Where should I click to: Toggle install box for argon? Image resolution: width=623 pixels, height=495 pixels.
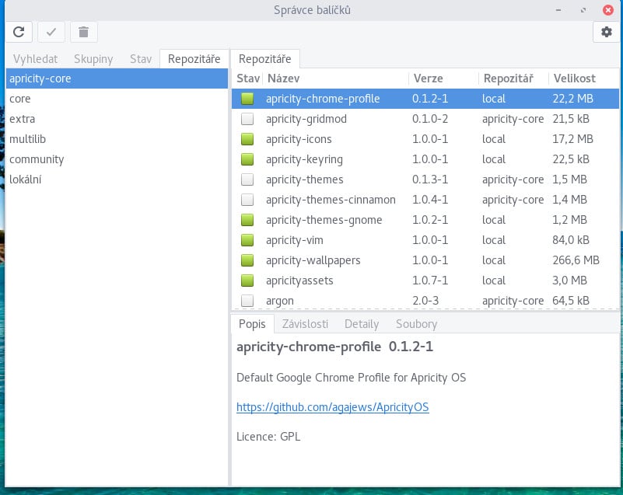[x=247, y=301]
